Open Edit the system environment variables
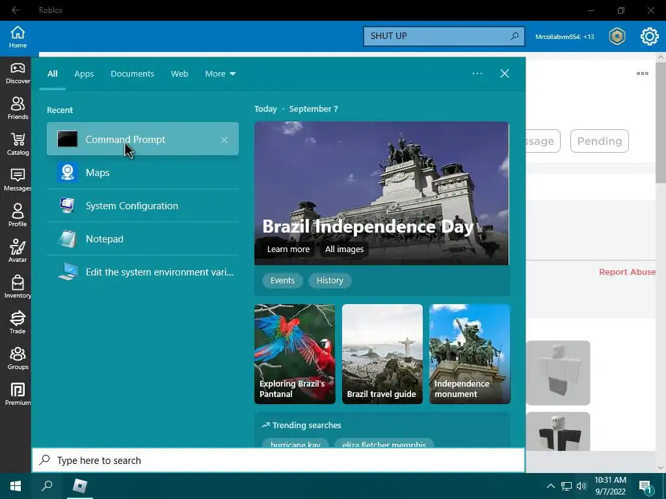 tap(142, 272)
